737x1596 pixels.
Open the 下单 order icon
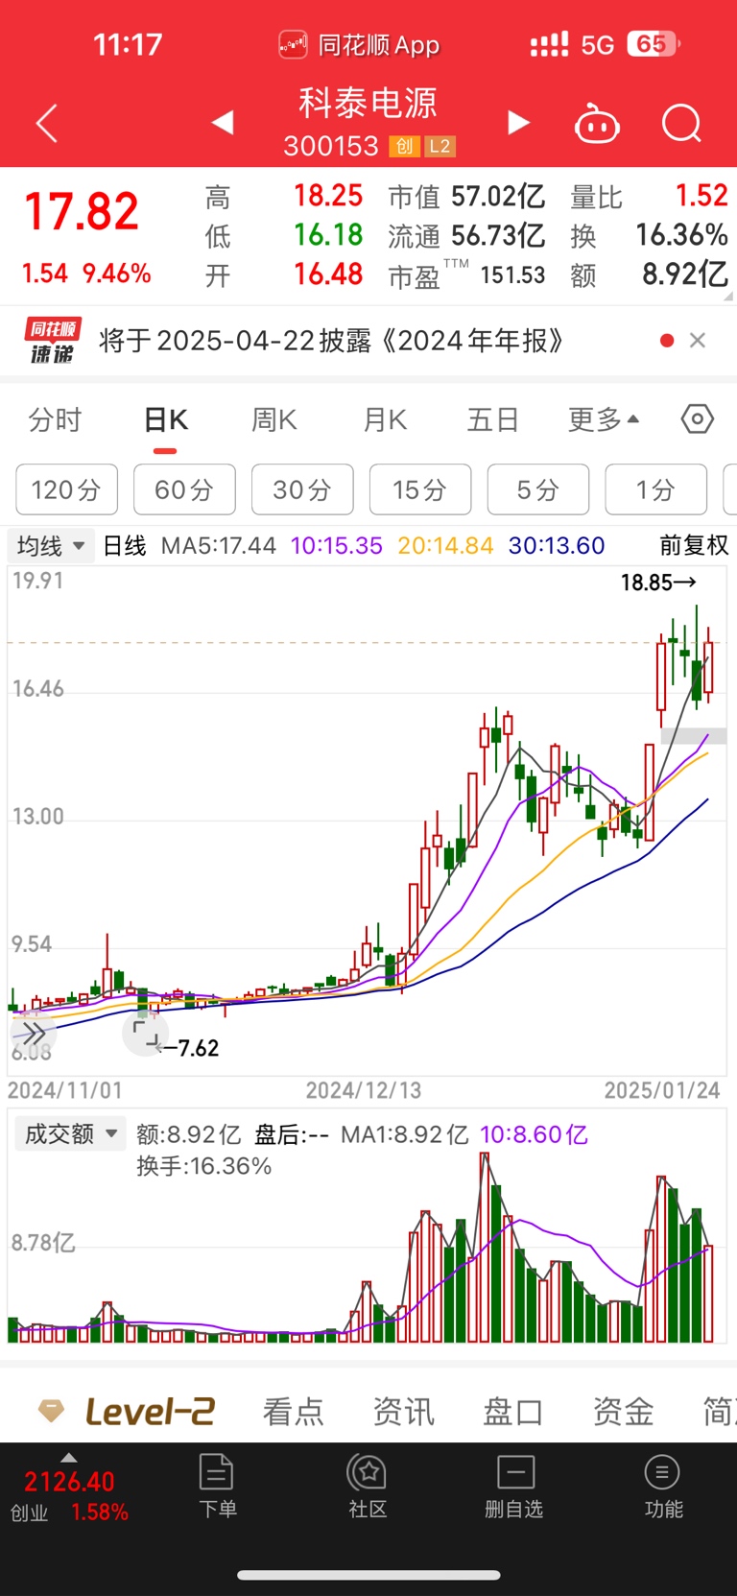(217, 1486)
